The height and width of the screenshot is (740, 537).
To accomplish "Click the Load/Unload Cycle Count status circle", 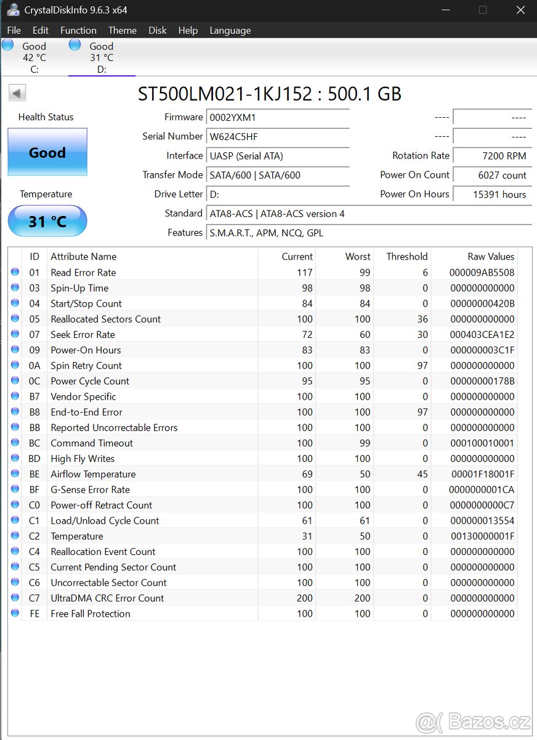I will click(x=15, y=520).
